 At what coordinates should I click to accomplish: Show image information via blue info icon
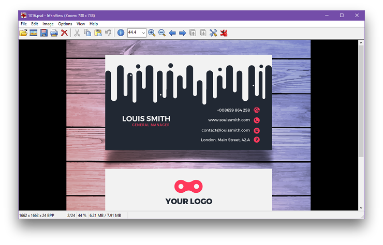pos(121,33)
